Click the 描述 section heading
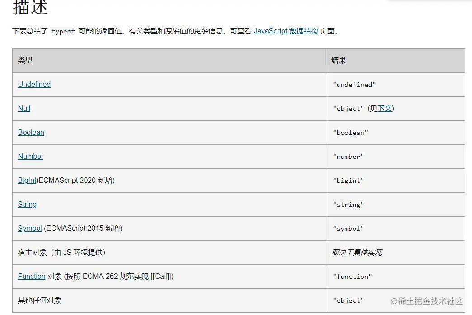The image size is (472, 315). pos(30,7)
